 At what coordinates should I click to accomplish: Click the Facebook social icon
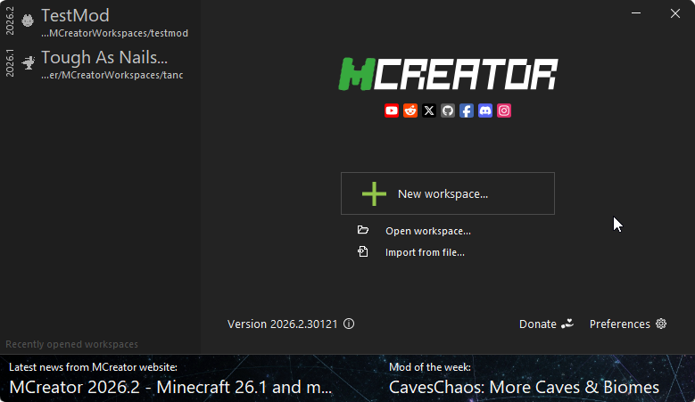point(467,111)
